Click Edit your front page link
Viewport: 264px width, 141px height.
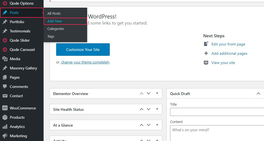228,44
